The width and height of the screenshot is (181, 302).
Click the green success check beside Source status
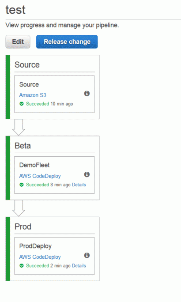22,104
